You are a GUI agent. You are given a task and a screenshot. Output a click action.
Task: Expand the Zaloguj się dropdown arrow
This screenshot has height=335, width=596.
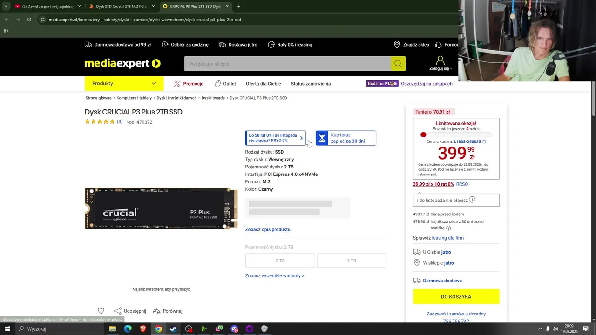451,69
